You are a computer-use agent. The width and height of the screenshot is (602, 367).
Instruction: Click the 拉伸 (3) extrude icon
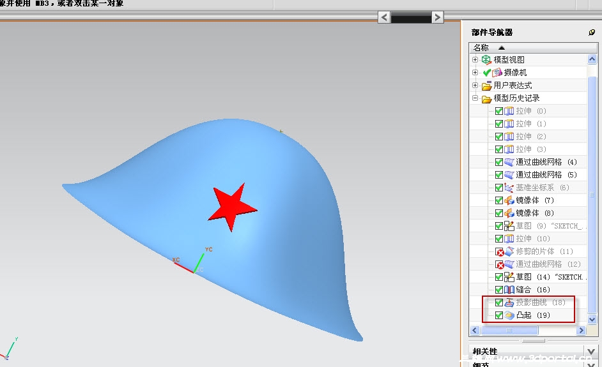click(x=509, y=149)
